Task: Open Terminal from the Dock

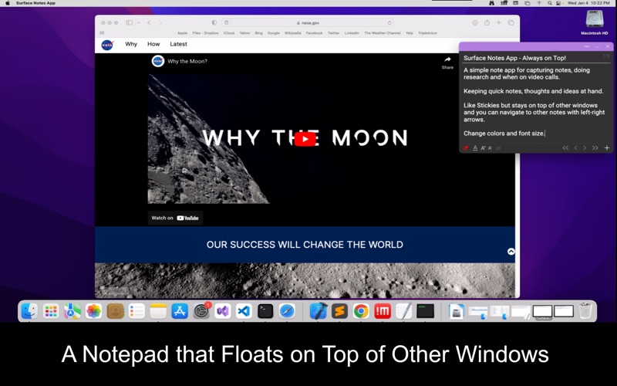Action: click(265, 311)
